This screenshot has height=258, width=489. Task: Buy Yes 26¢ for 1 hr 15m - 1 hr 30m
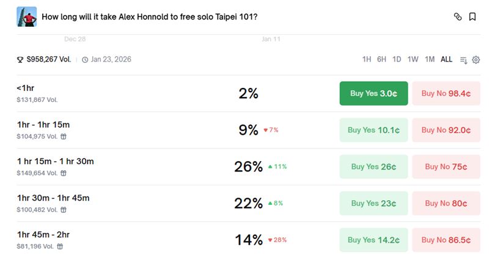coord(373,167)
